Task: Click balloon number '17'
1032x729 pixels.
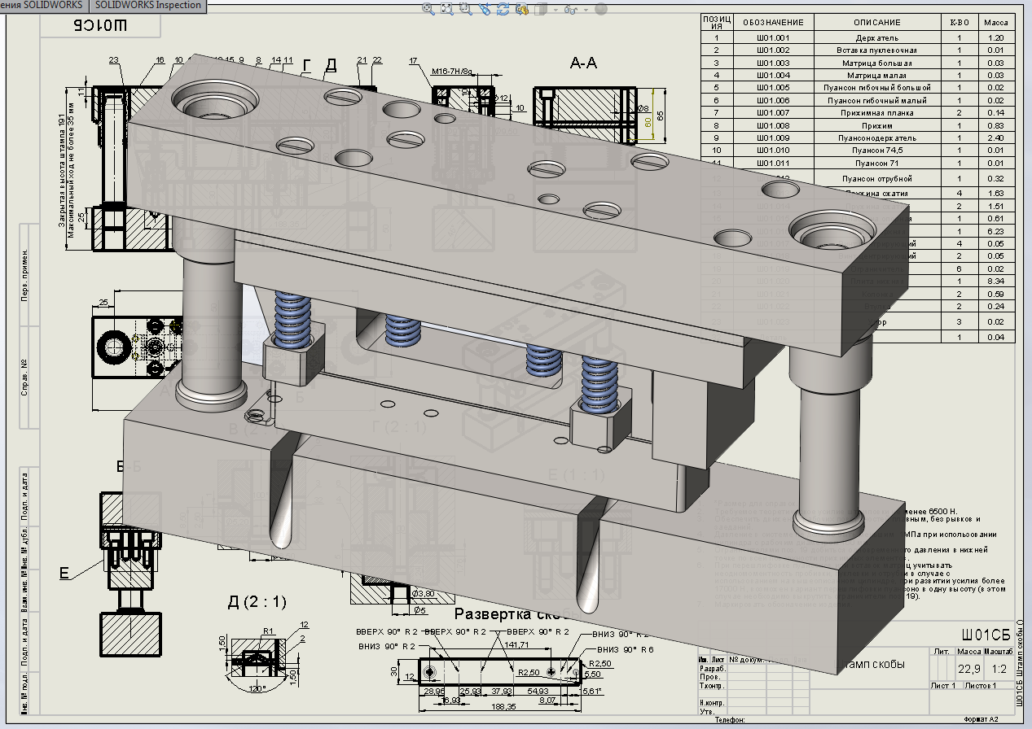Action: click(x=413, y=60)
